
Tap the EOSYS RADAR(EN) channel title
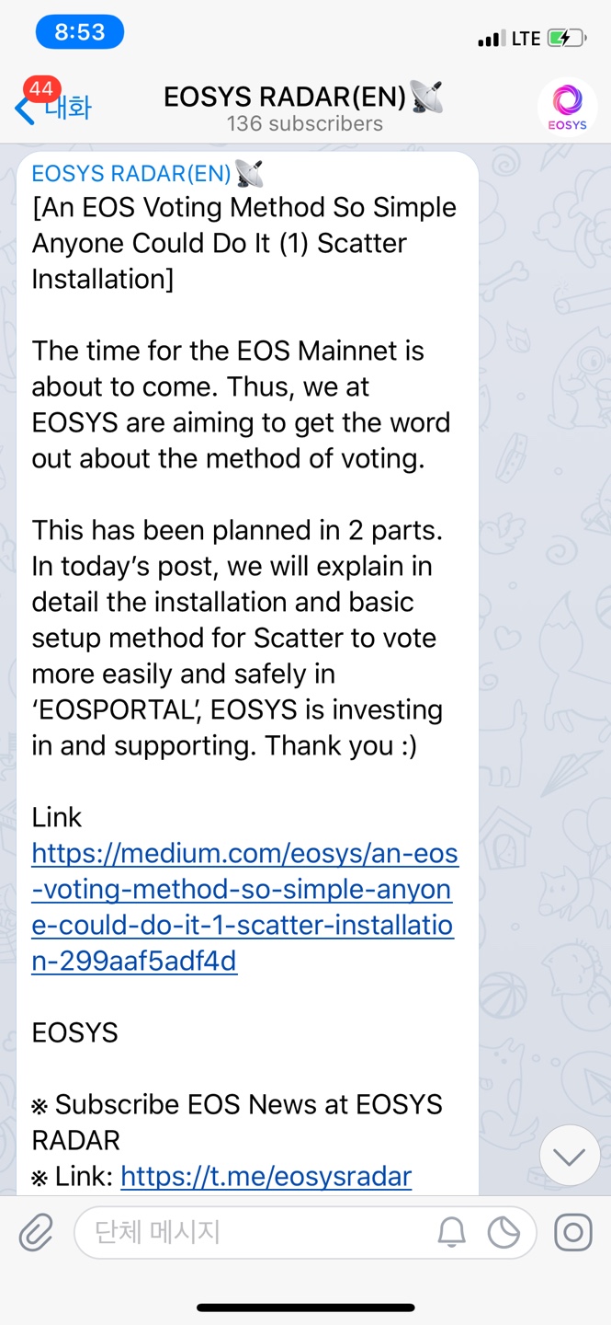click(x=285, y=97)
